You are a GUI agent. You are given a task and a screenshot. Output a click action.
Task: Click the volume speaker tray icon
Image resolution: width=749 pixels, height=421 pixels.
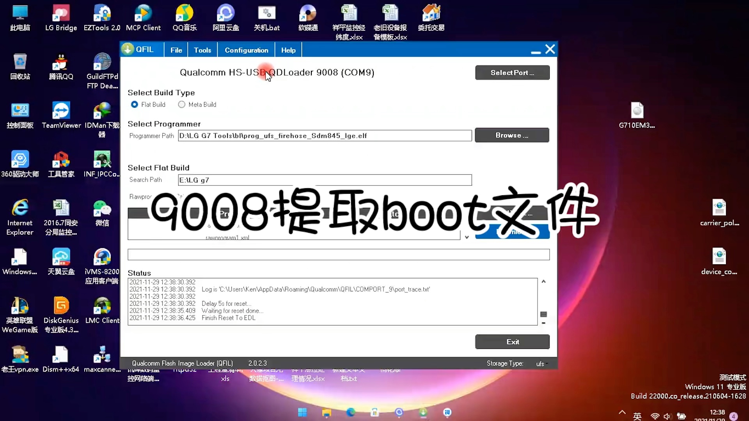tap(667, 416)
